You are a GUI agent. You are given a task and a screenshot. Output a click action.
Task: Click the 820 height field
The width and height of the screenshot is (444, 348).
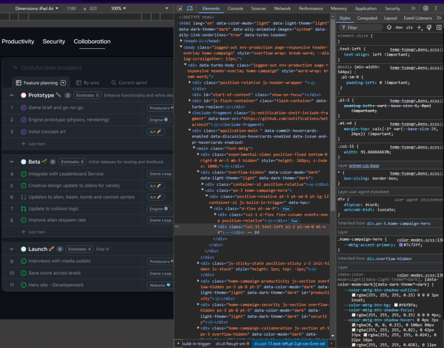click(93, 9)
